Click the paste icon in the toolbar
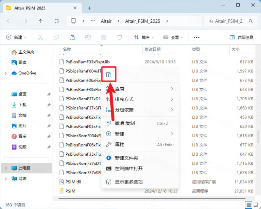Screen dimensions: 261x209 click(72, 37)
